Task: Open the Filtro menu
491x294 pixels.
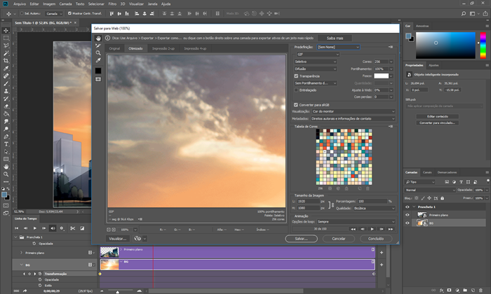Action: tap(112, 4)
